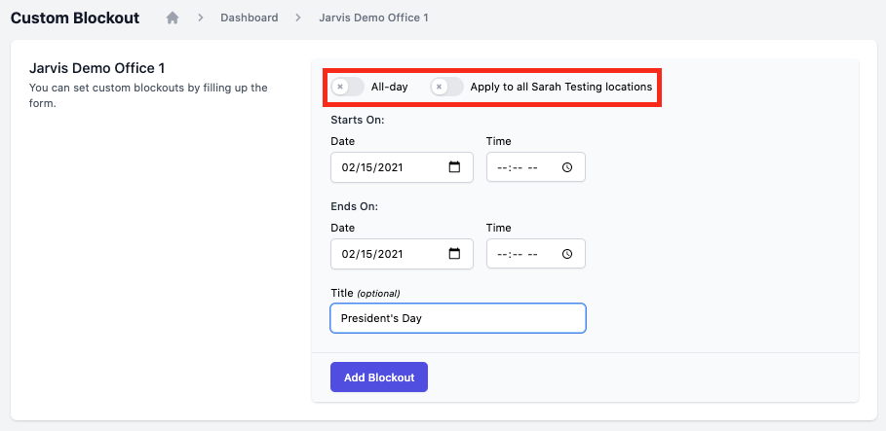The height and width of the screenshot is (431, 886).
Task: Click into the Starts On time field
Action: tap(536, 167)
